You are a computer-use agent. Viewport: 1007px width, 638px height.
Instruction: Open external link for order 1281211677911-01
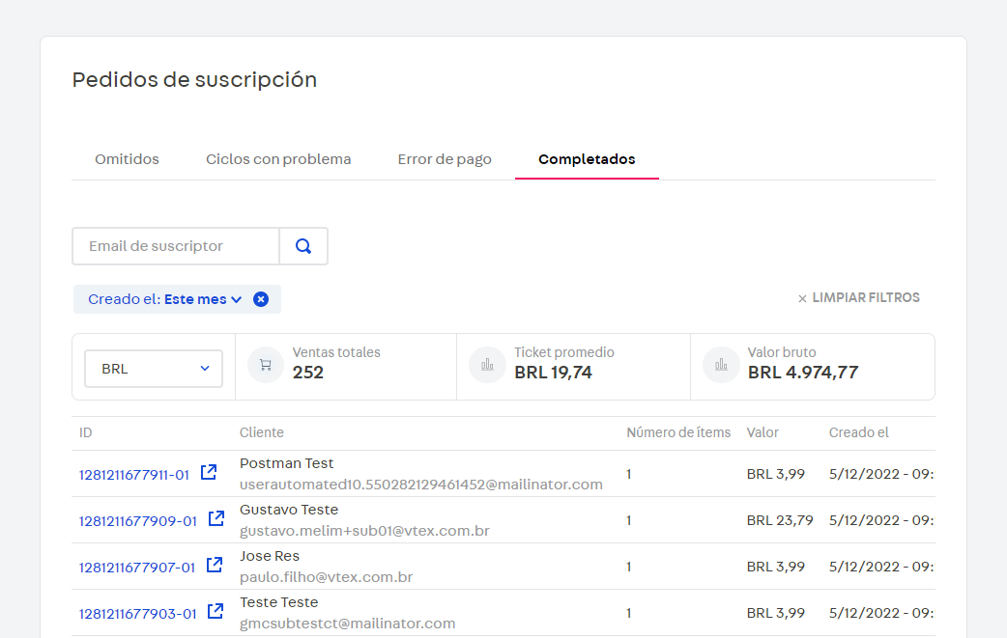coord(209,472)
